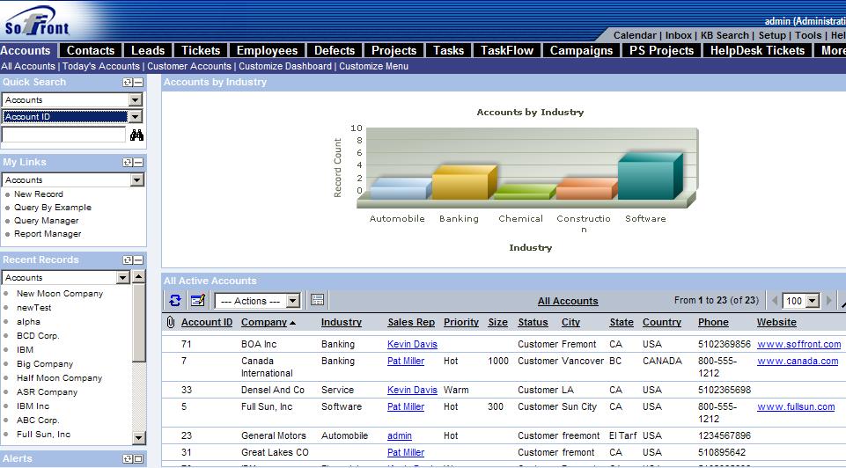
Task: Click New Record in My Links
Action: tap(39, 194)
